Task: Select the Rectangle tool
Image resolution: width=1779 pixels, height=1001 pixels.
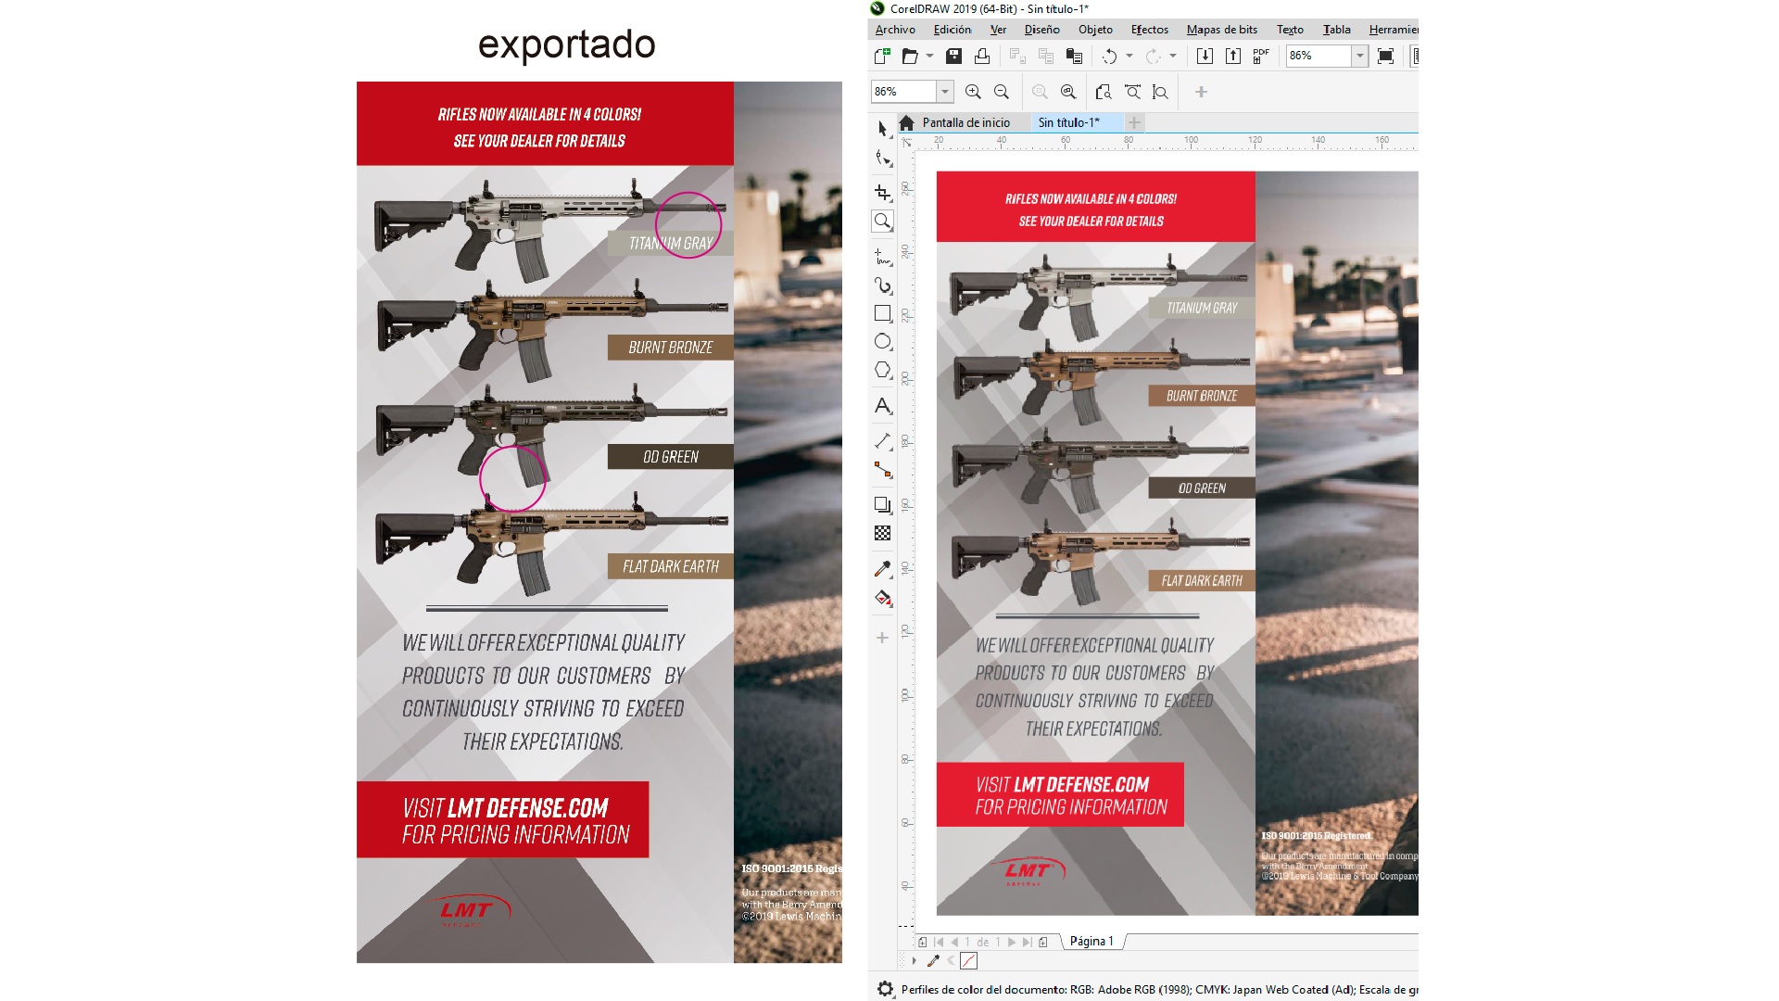Action: tap(883, 314)
